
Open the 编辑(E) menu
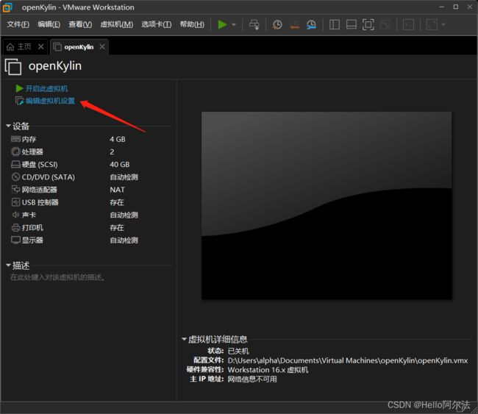coord(49,24)
